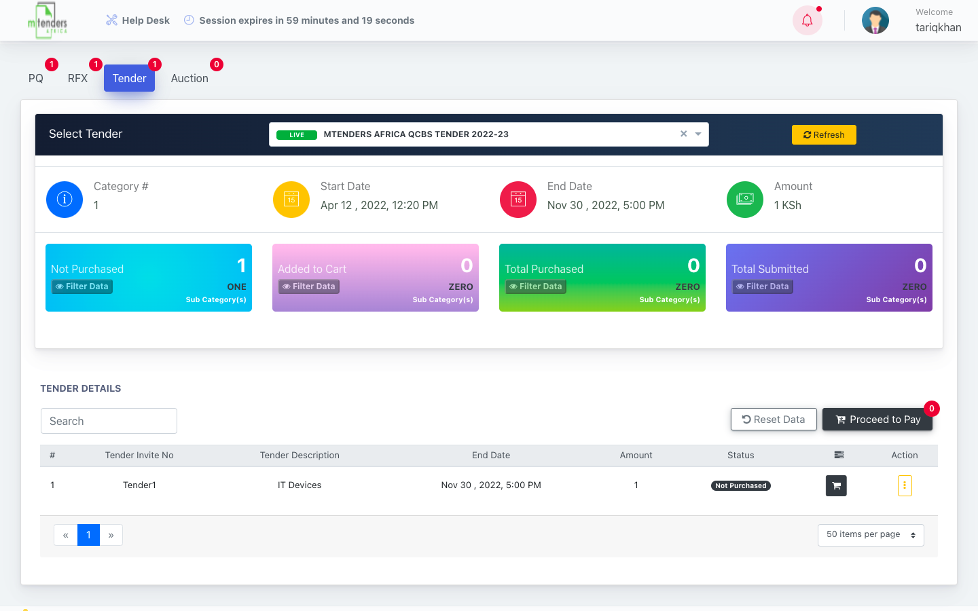Screen dimensions: 978x611
Task: Expand the Select Tender dropdown arrow
Action: point(698,134)
